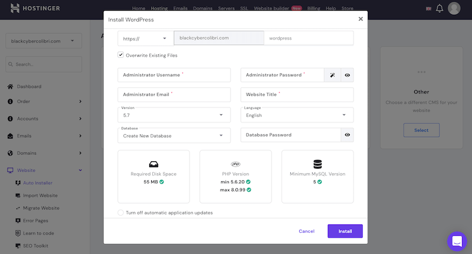The width and height of the screenshot is (472, 254).
Task: Click the Website monitor icon
Action: tap(10, 170)
